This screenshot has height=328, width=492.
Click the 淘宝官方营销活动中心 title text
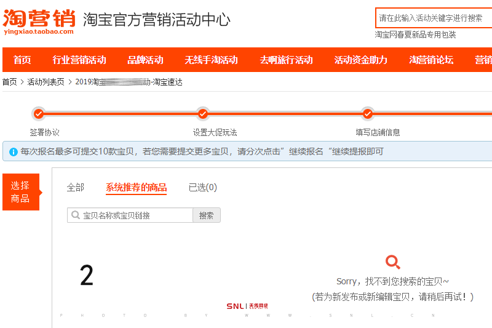157,20
